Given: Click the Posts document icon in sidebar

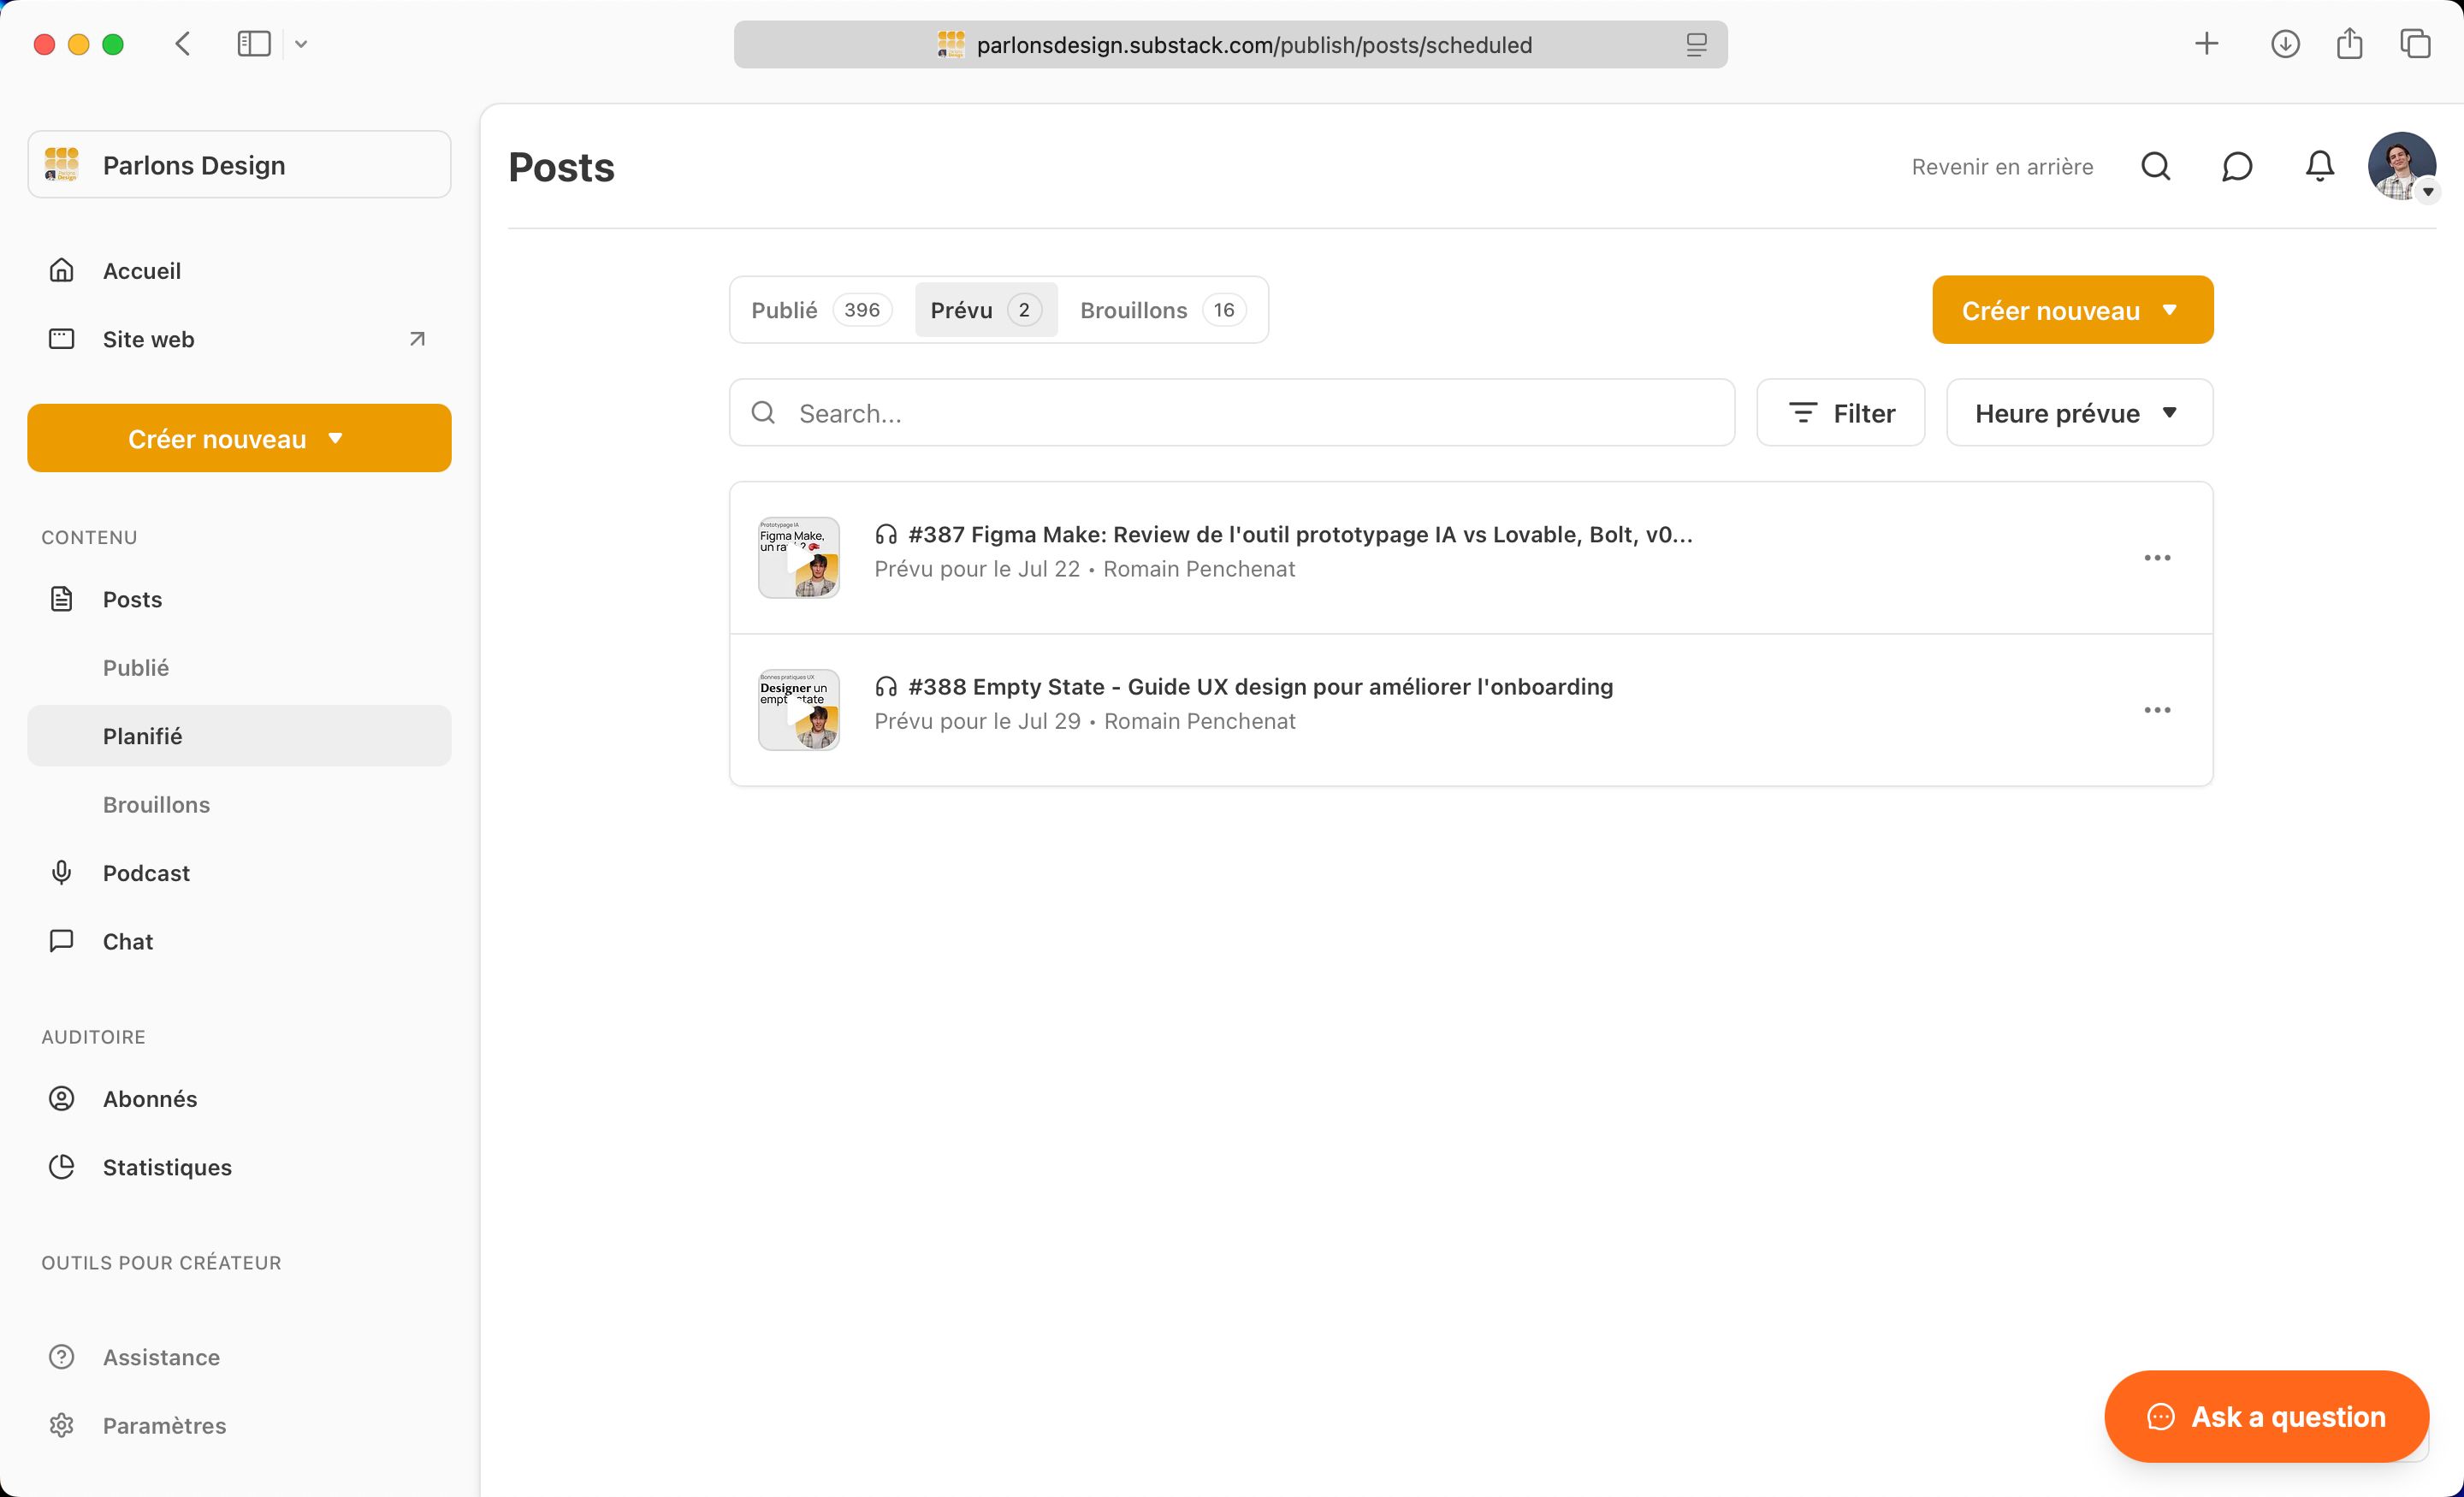Looking at the screenshot, I should tap(62, 599).
